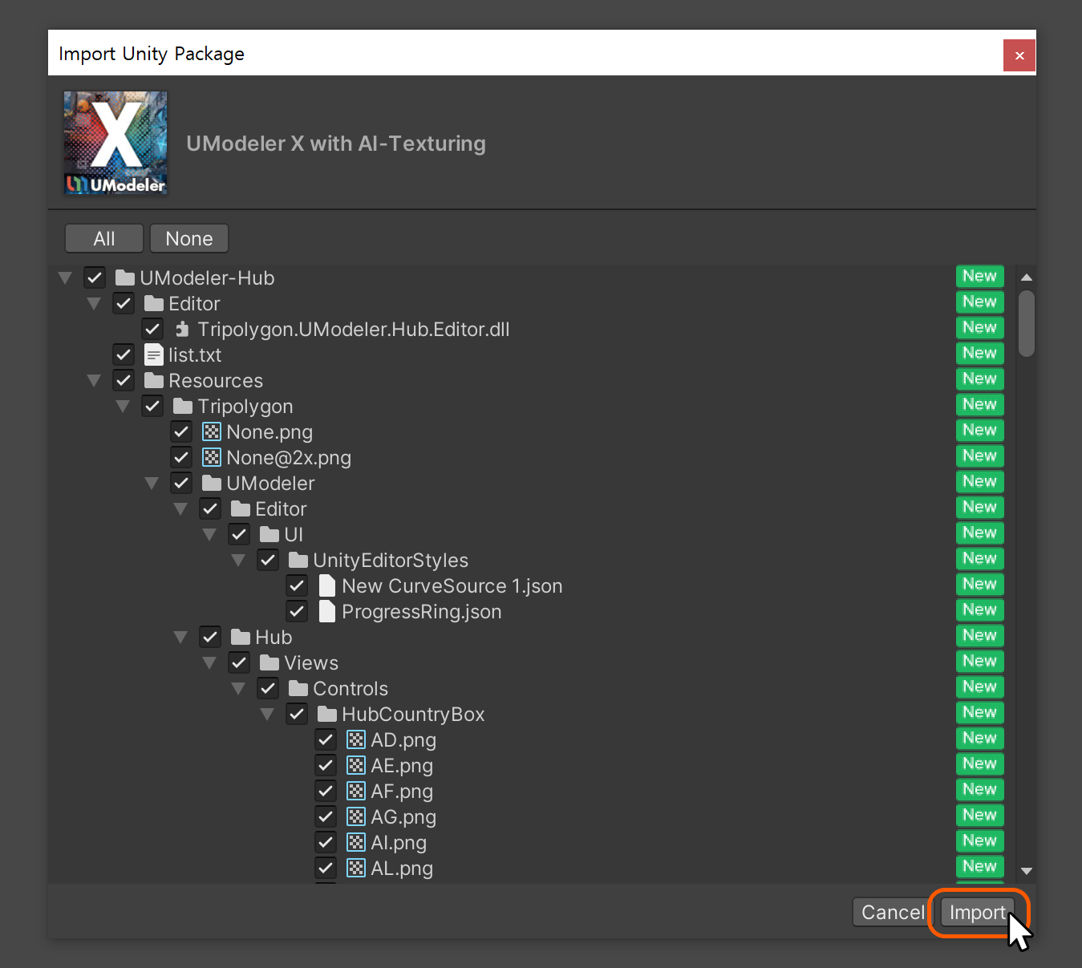Click the DLL plugin icon for Tripolygon.UModeler.Hub.Editor.dll
The image size is (1082, 968).
[183, 330]
